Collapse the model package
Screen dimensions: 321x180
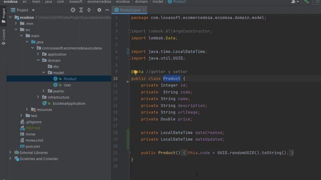(x=44, y=72)
